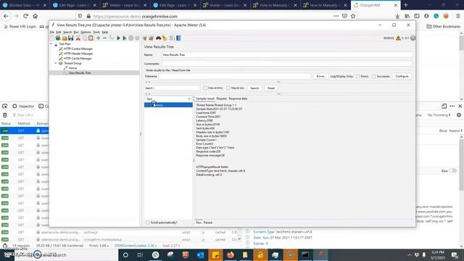Click the Reset button in results panel
Screen dimensions: 464x261
[270, 88]
